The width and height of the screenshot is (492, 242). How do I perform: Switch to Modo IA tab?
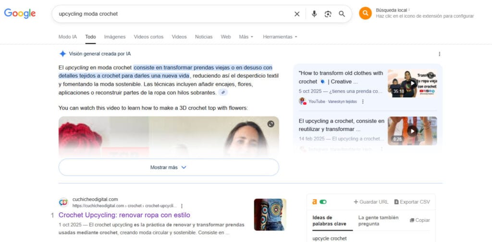click(x=67, y=36)
